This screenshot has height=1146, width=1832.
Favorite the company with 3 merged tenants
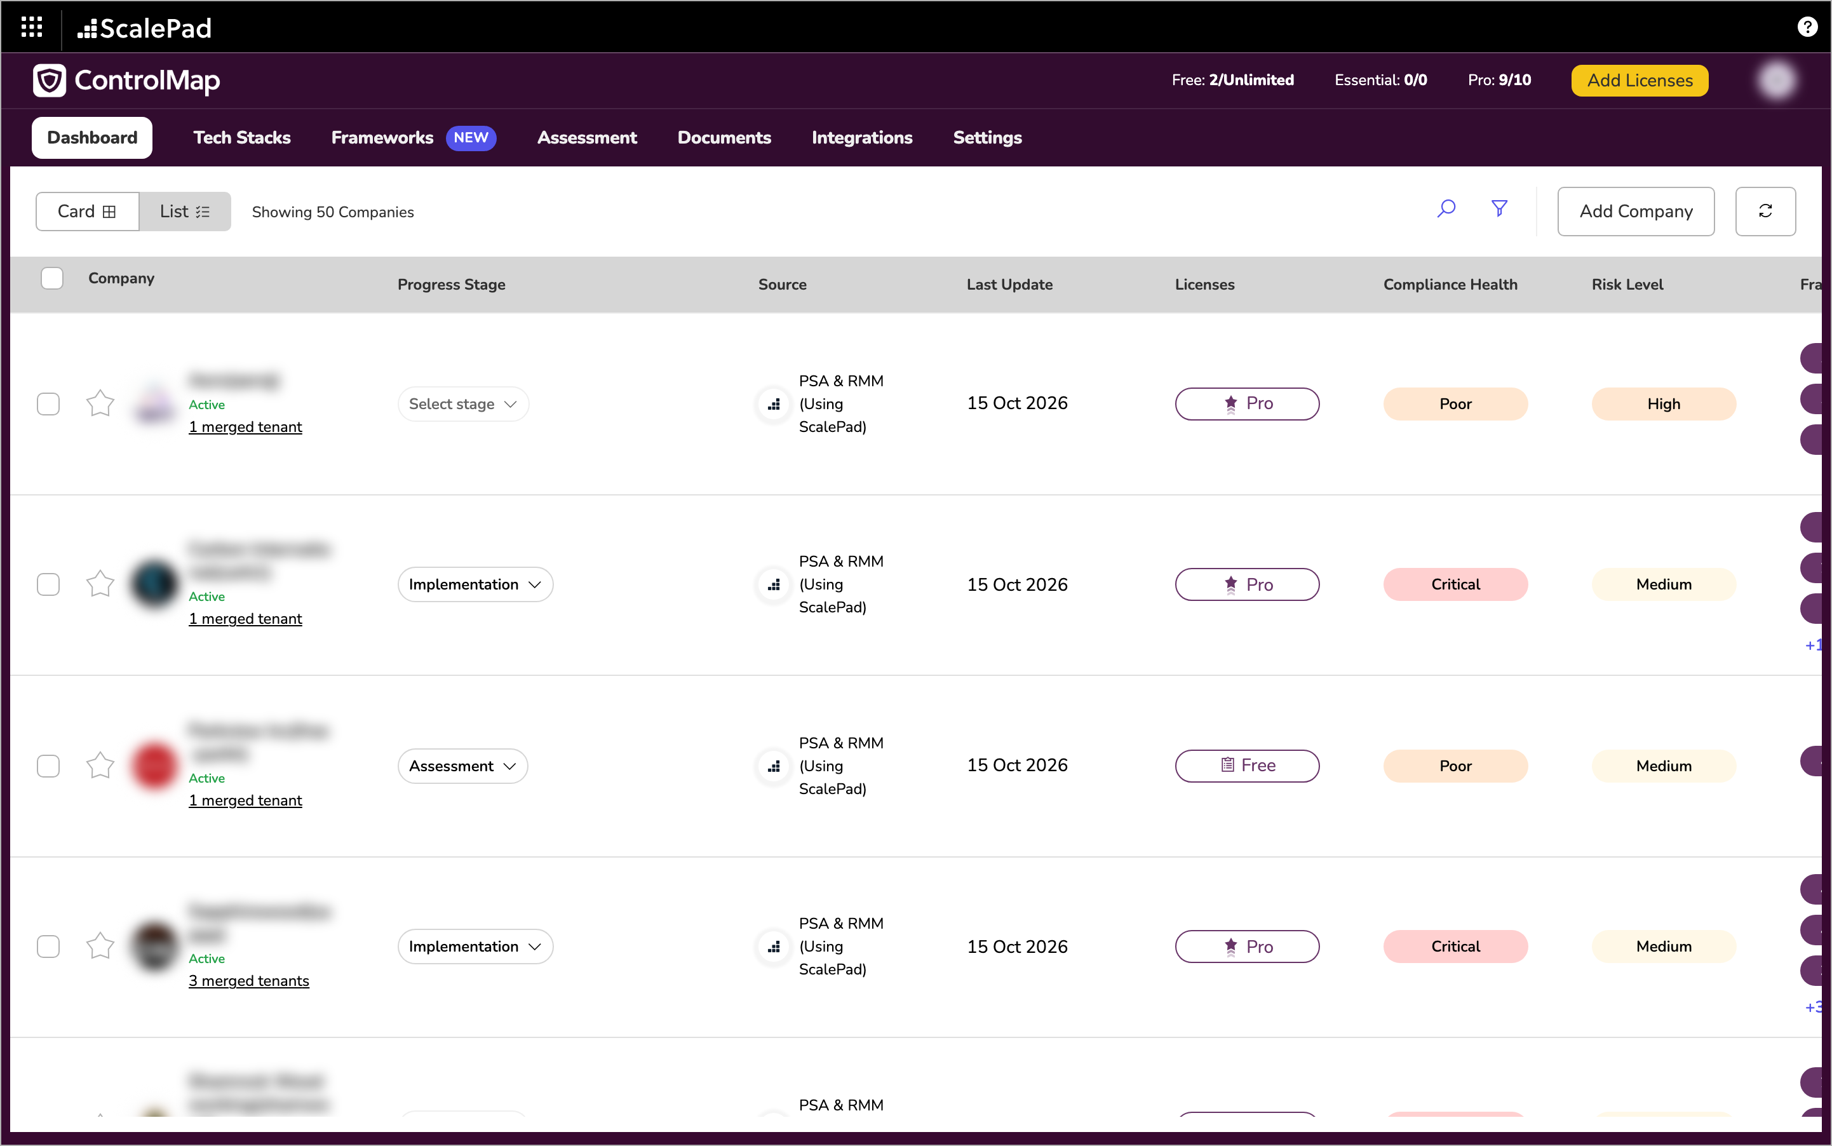click(100, 946)
